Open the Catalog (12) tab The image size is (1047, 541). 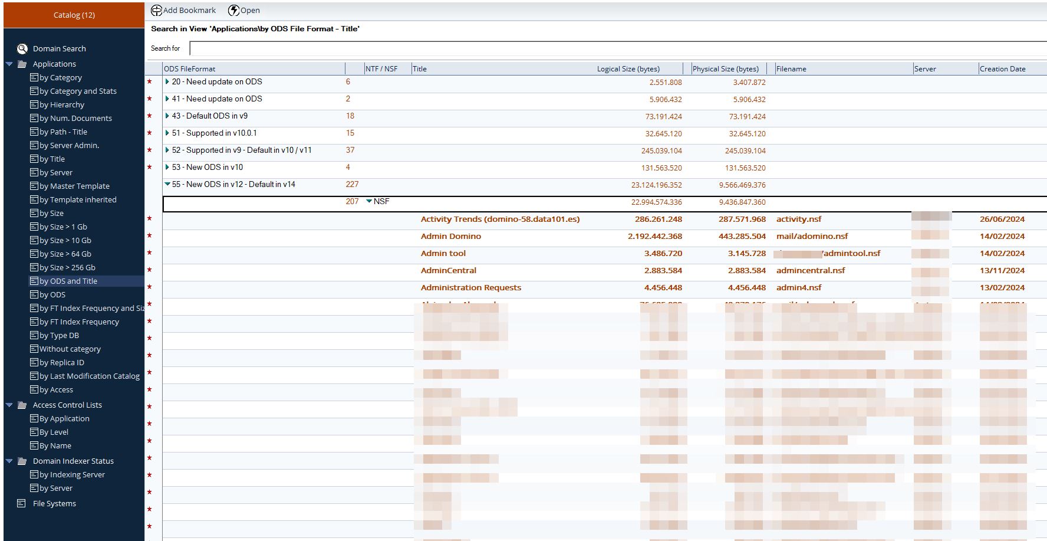pyautogui.click(x=74, y=15)
